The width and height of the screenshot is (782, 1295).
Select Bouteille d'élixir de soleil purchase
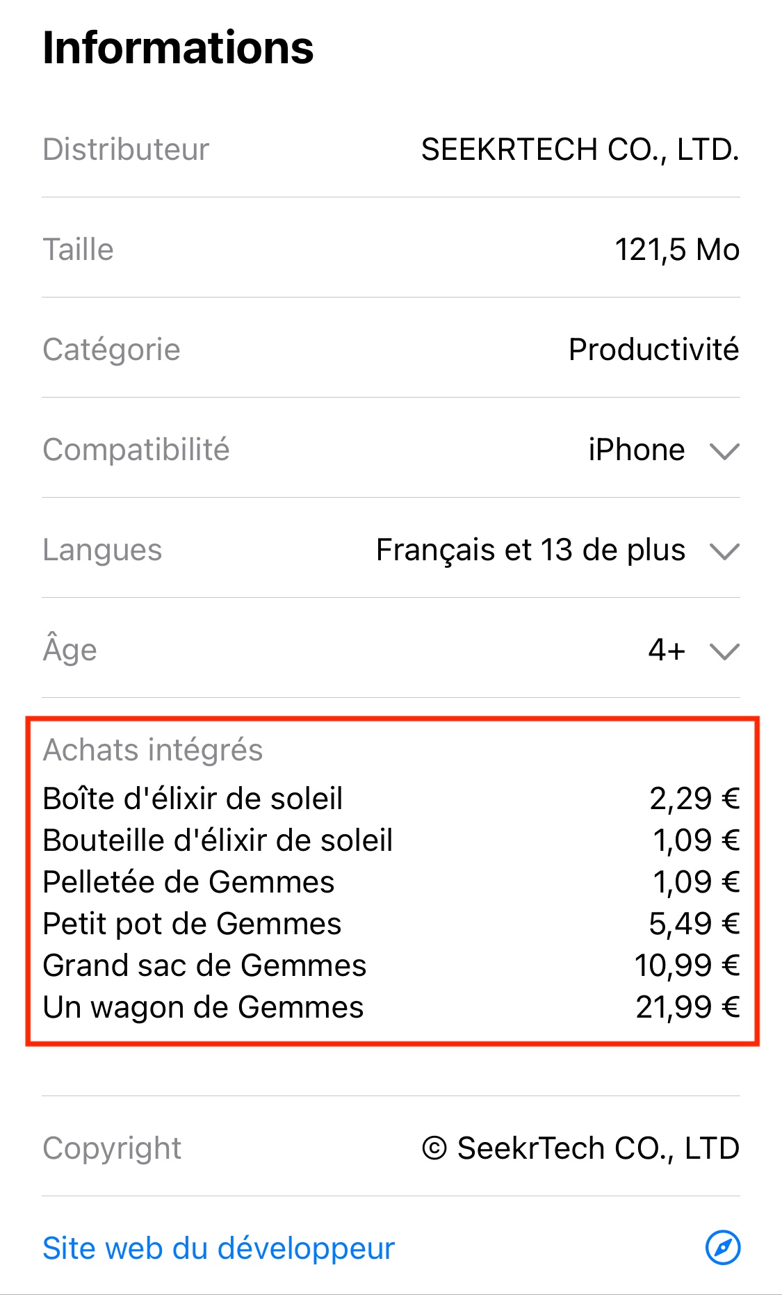(x=218, y=840)
